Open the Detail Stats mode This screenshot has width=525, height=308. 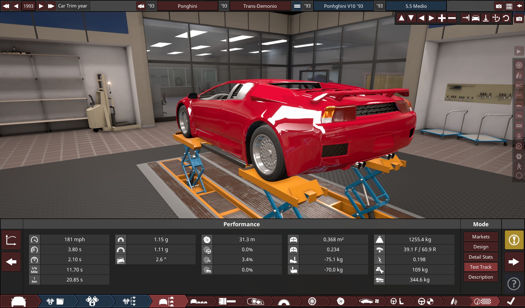(x=481, y=257)
